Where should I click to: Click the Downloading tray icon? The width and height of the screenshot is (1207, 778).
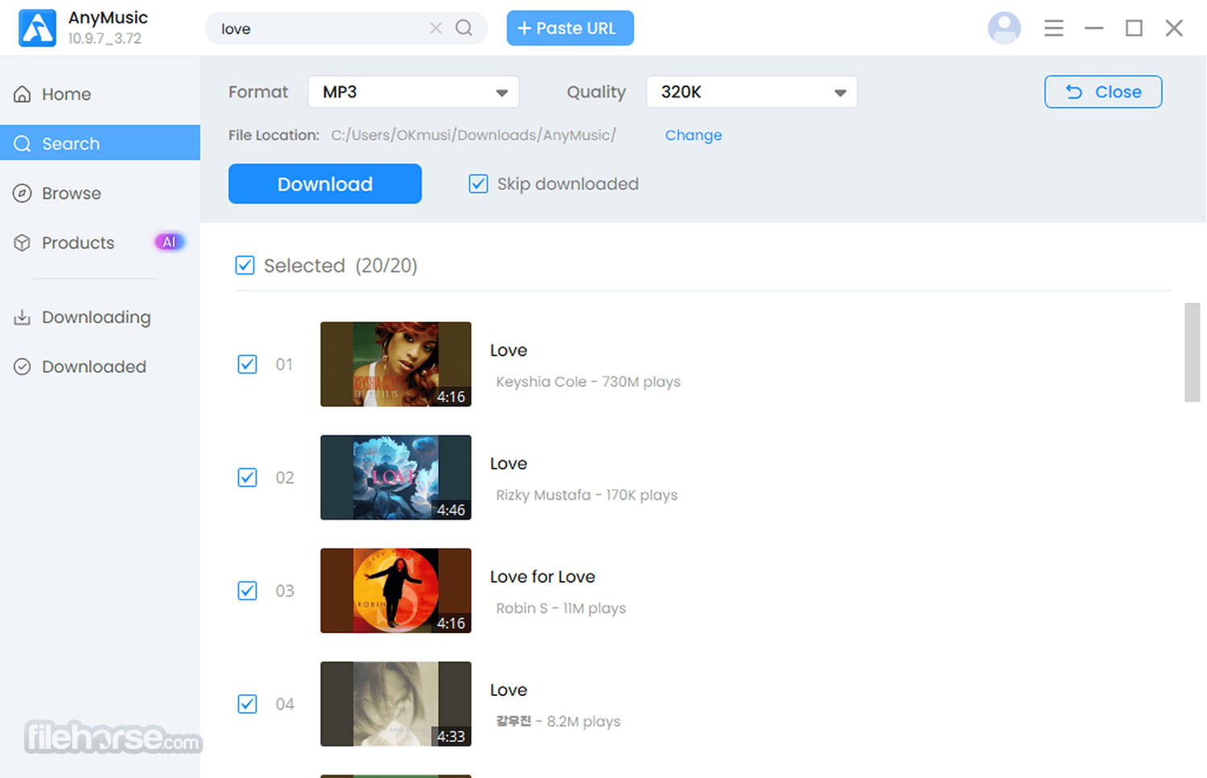[x=23, y=317]
